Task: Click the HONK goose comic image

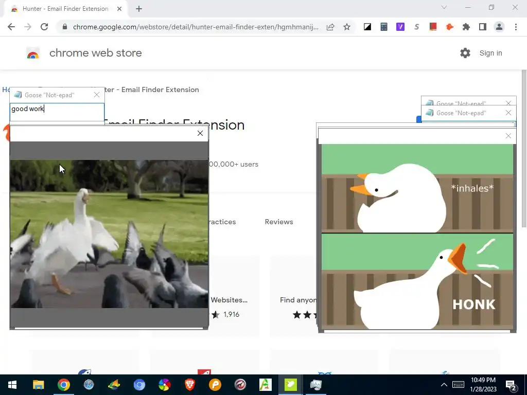Action: pyautogui.click(x=417, y=237)
